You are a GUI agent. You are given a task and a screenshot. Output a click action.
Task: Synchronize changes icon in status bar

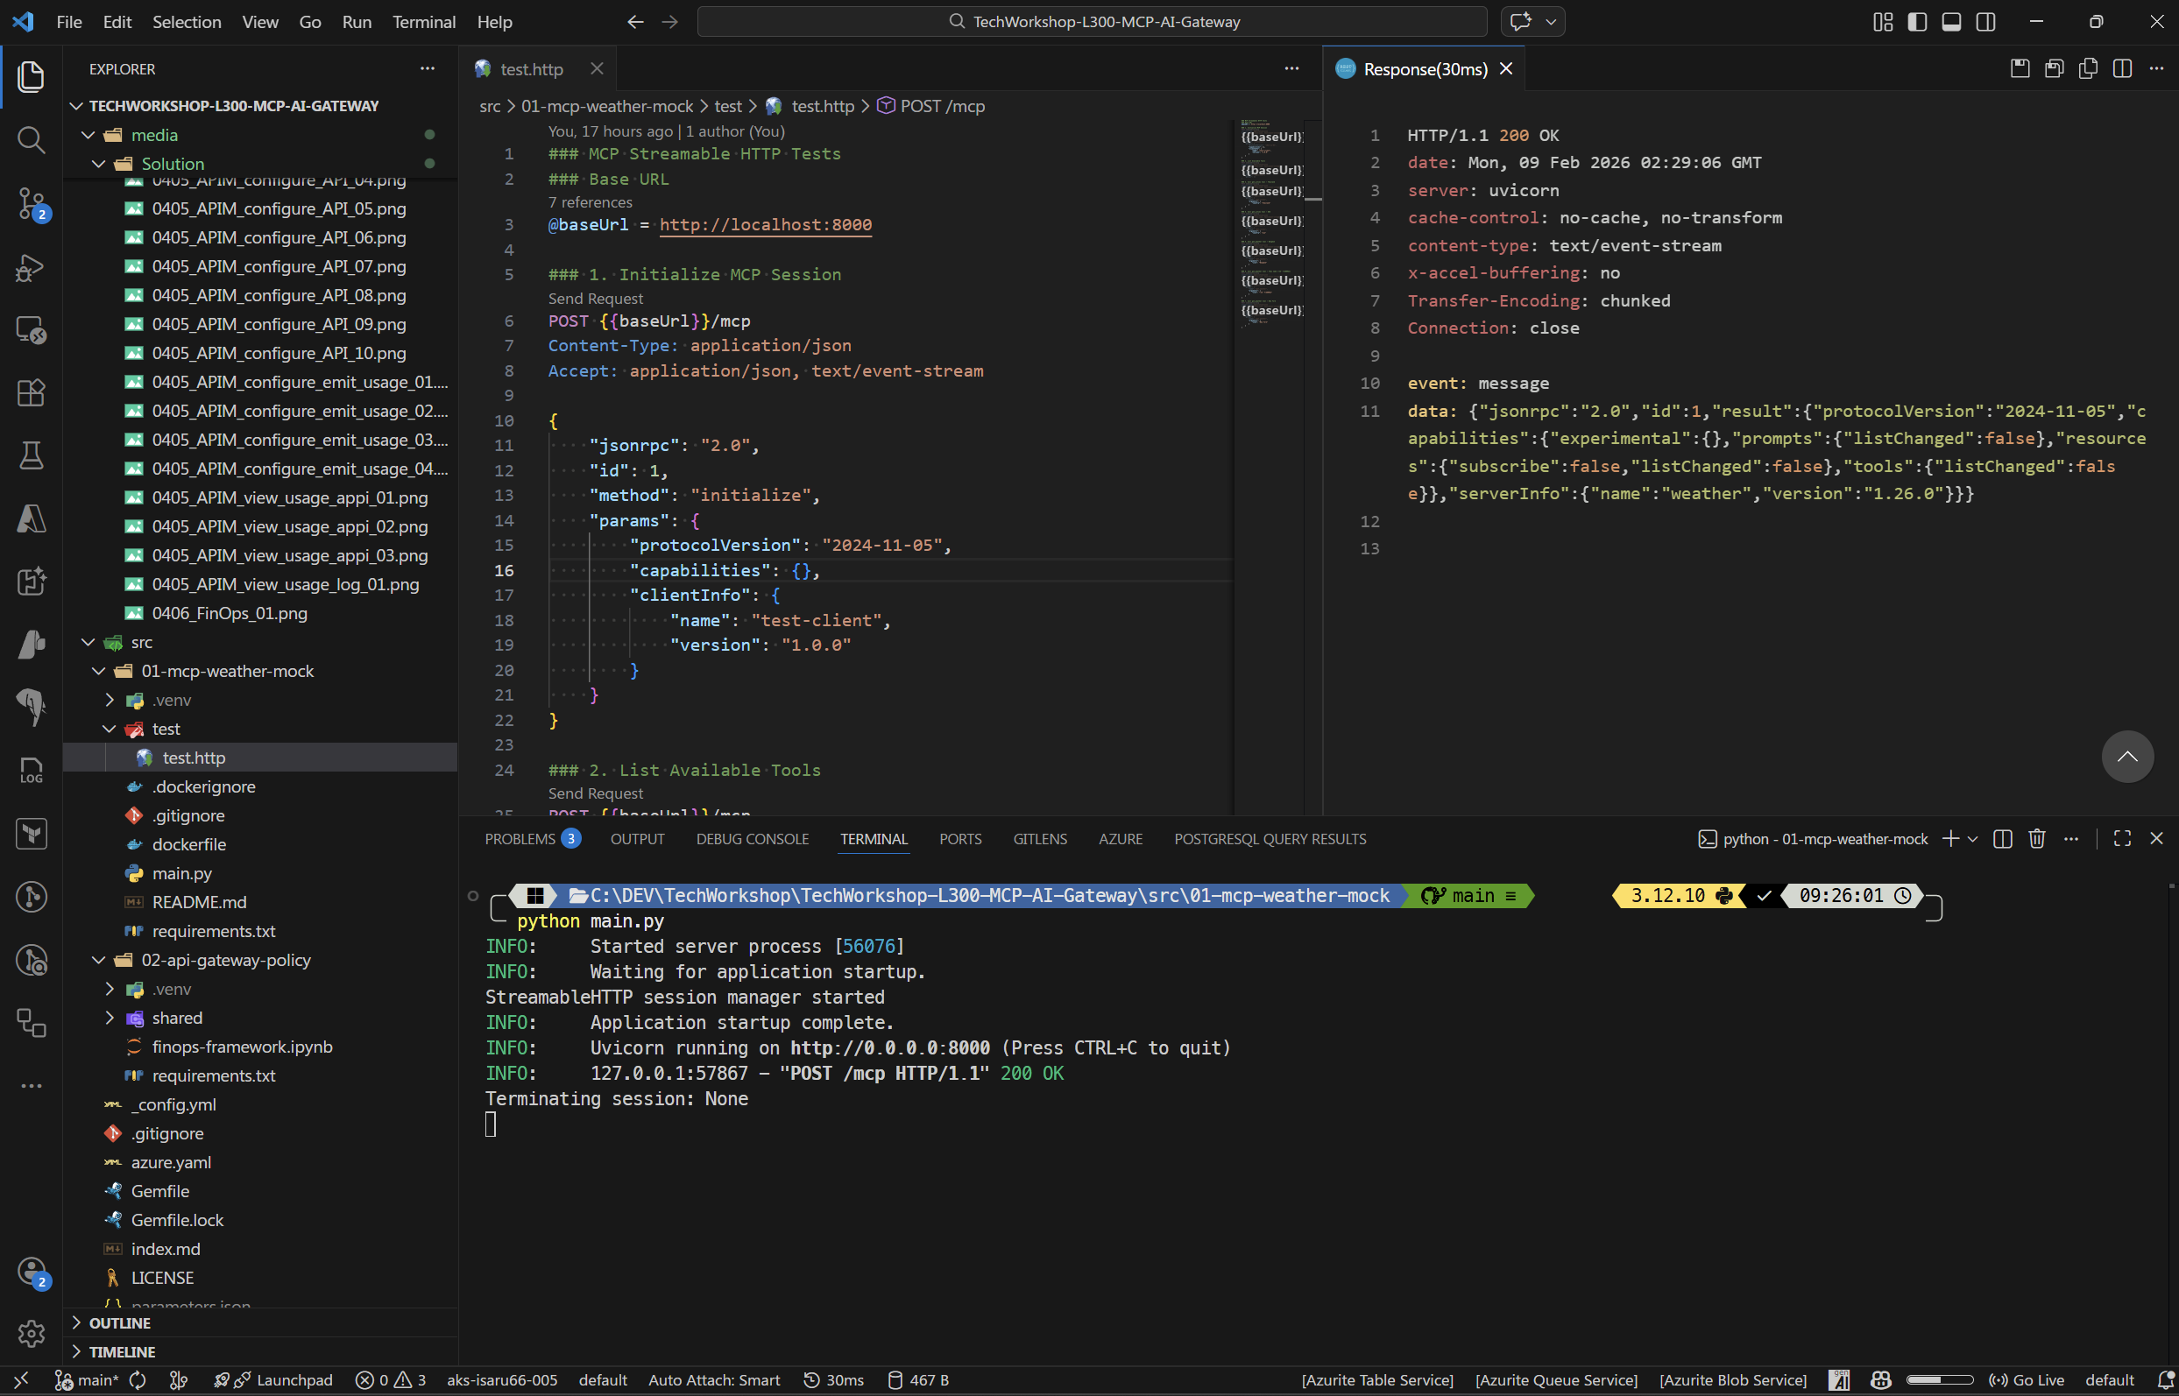138,1379
